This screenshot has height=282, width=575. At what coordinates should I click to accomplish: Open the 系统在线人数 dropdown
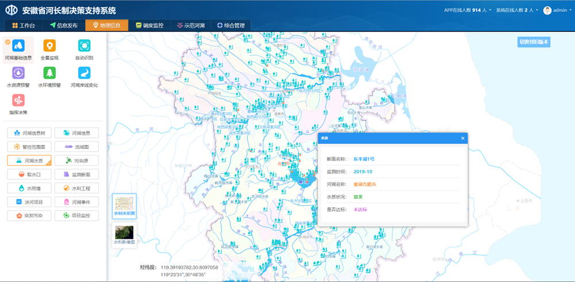coord(518,10)
